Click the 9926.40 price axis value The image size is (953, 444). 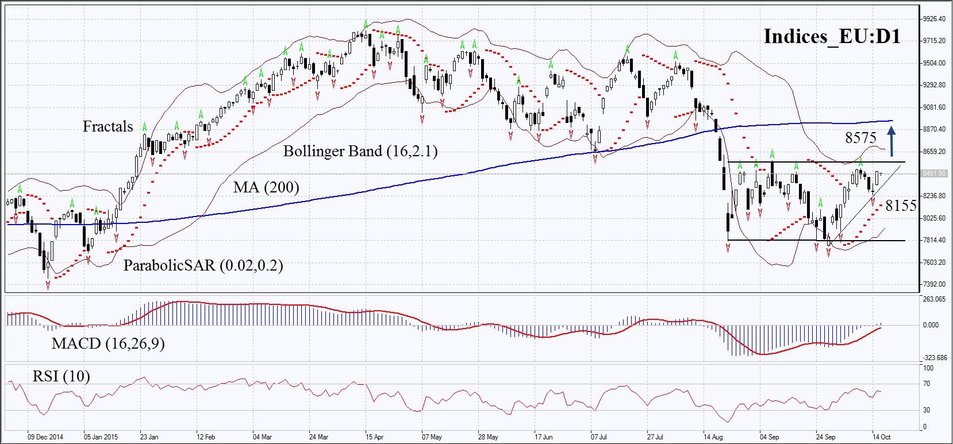coord(934,19)
